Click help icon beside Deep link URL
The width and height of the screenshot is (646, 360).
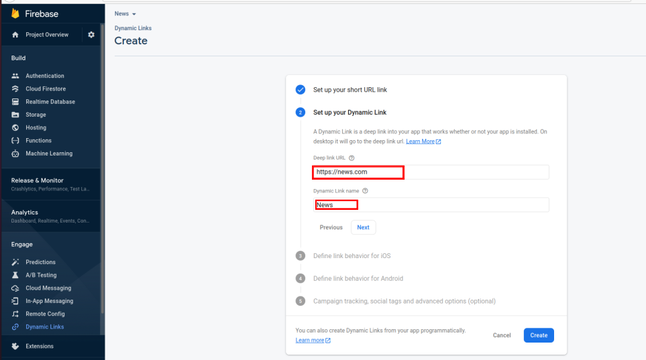click(x=352, y=158)
